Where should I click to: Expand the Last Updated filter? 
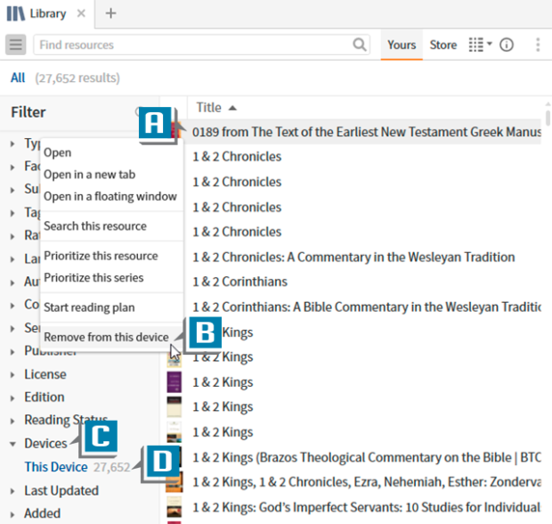[x=12, y=490]
